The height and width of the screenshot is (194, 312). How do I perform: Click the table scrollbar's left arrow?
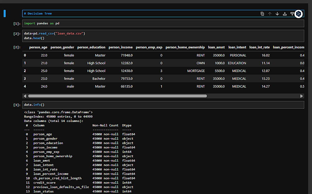[x=25, y=96]
